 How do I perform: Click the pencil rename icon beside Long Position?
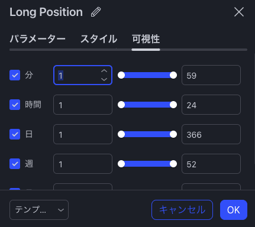point(96,12)
